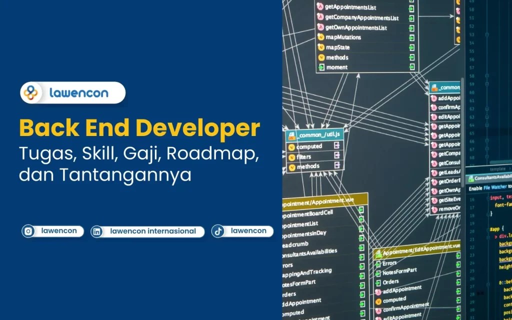The image size is (512, 320).
Task: Select computed in the util.js node
Action: click(x=309, y=146)
